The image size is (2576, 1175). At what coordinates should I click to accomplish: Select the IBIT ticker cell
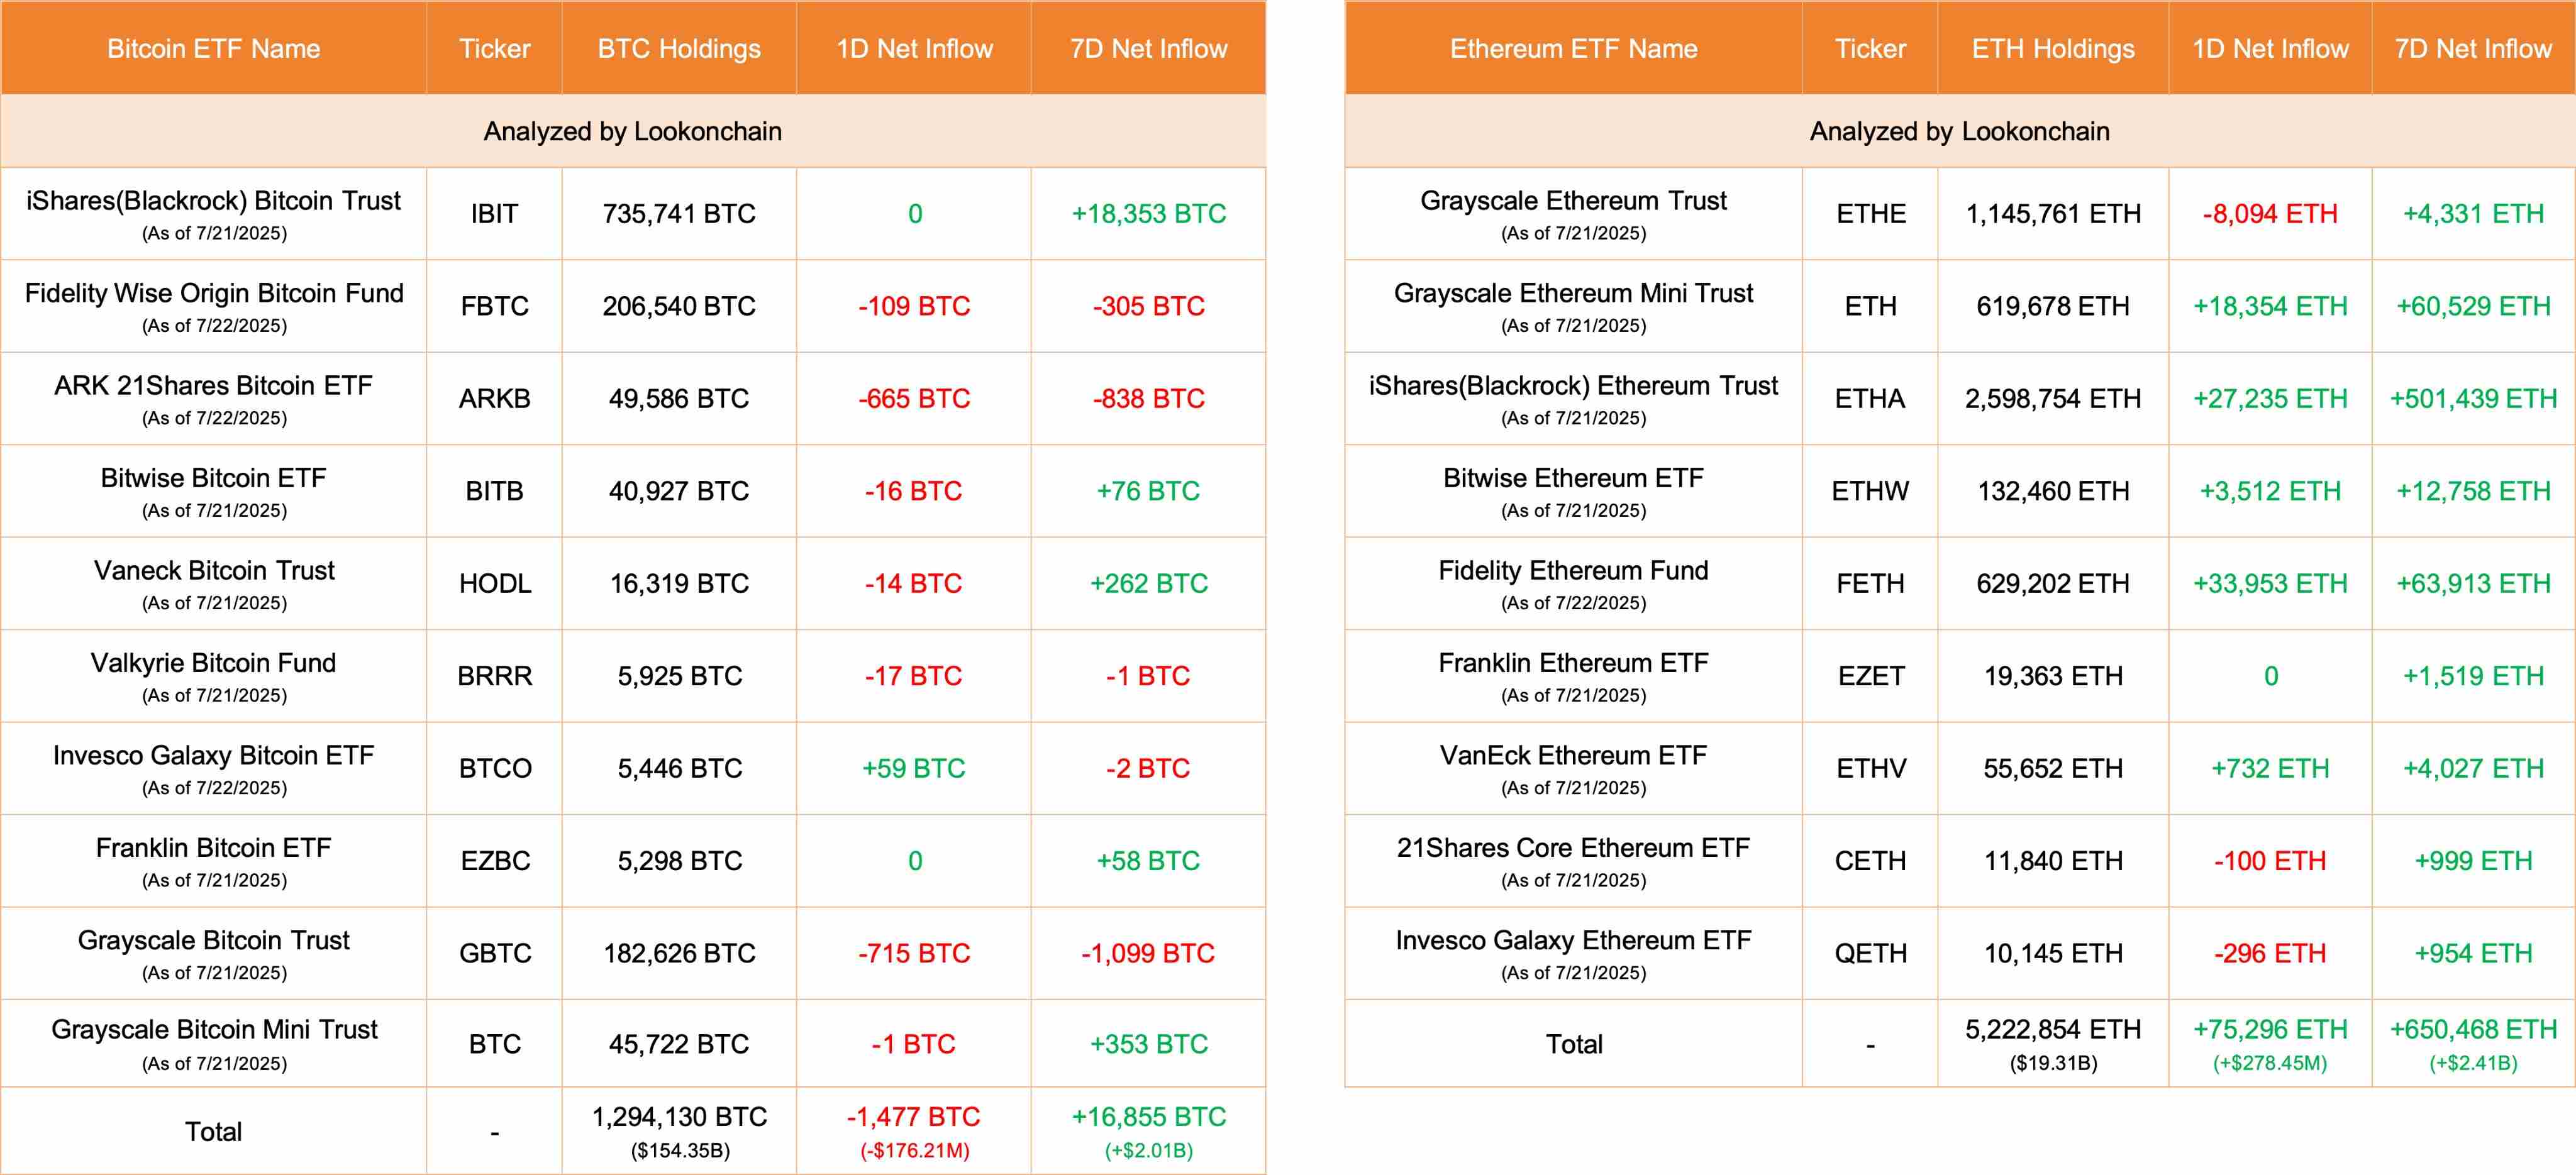[494, 214]
